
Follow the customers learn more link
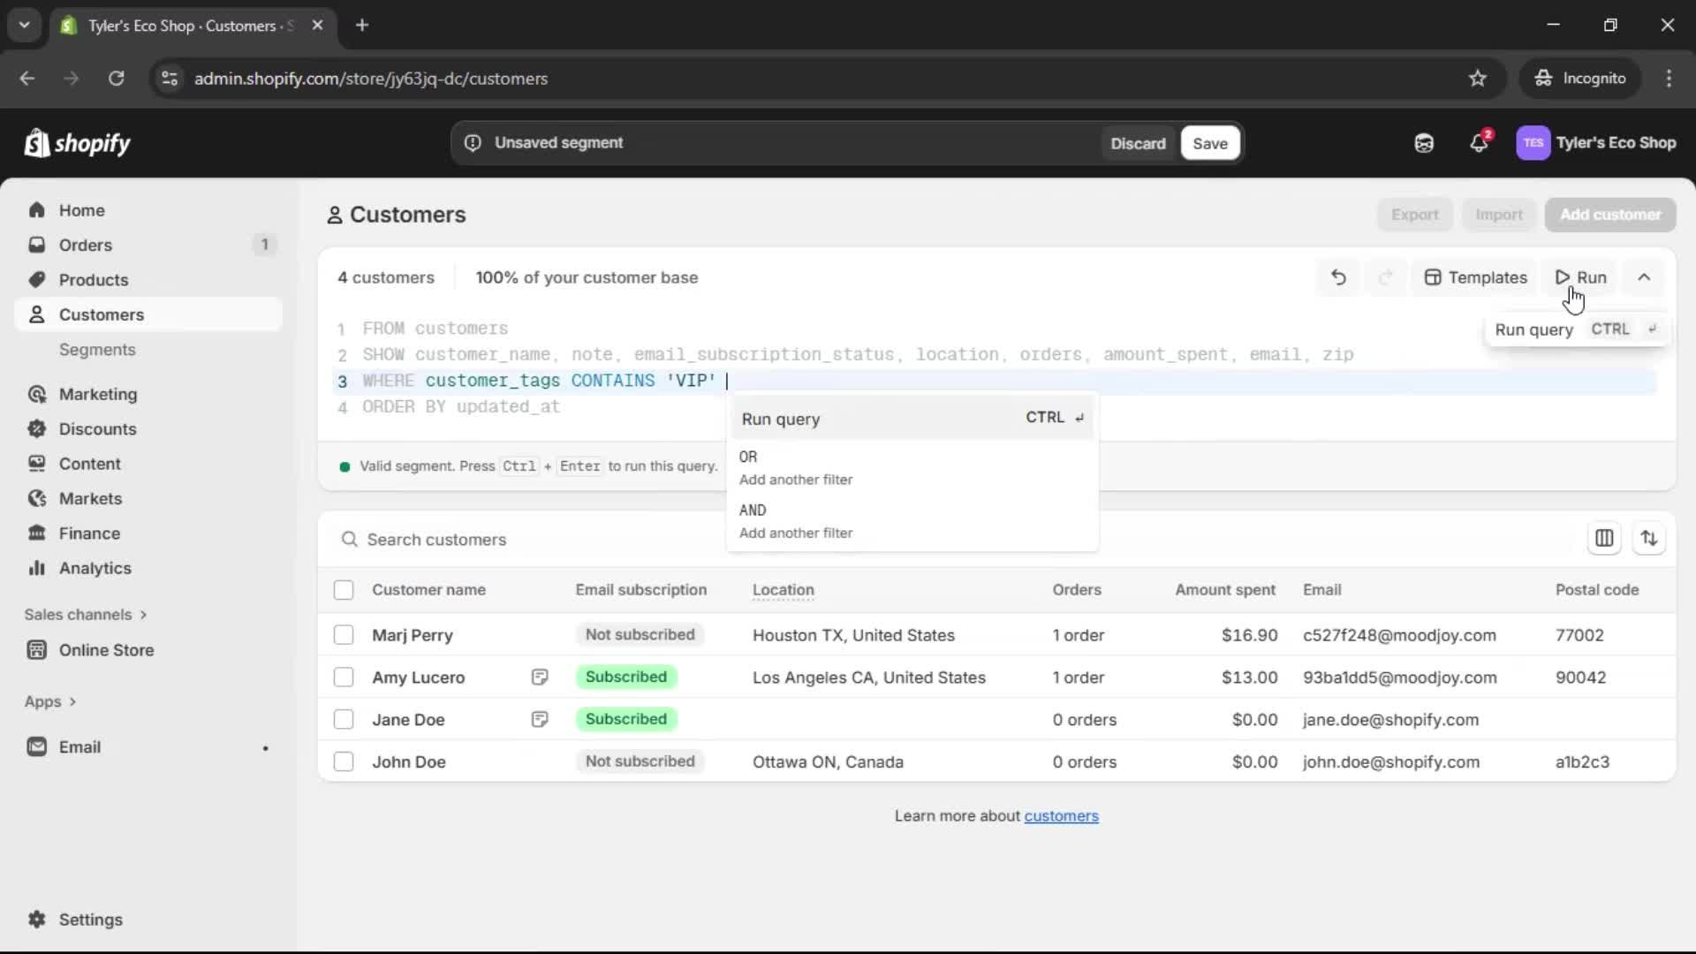(1061, 816)
